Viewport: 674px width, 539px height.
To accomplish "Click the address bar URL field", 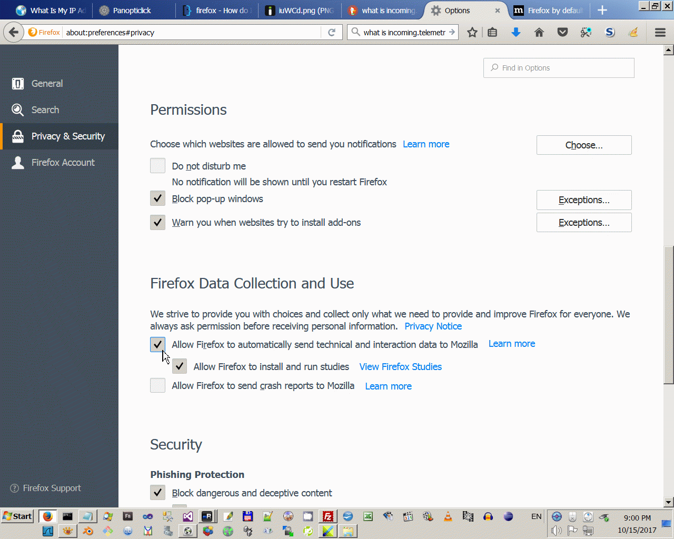I will [192, 33].
